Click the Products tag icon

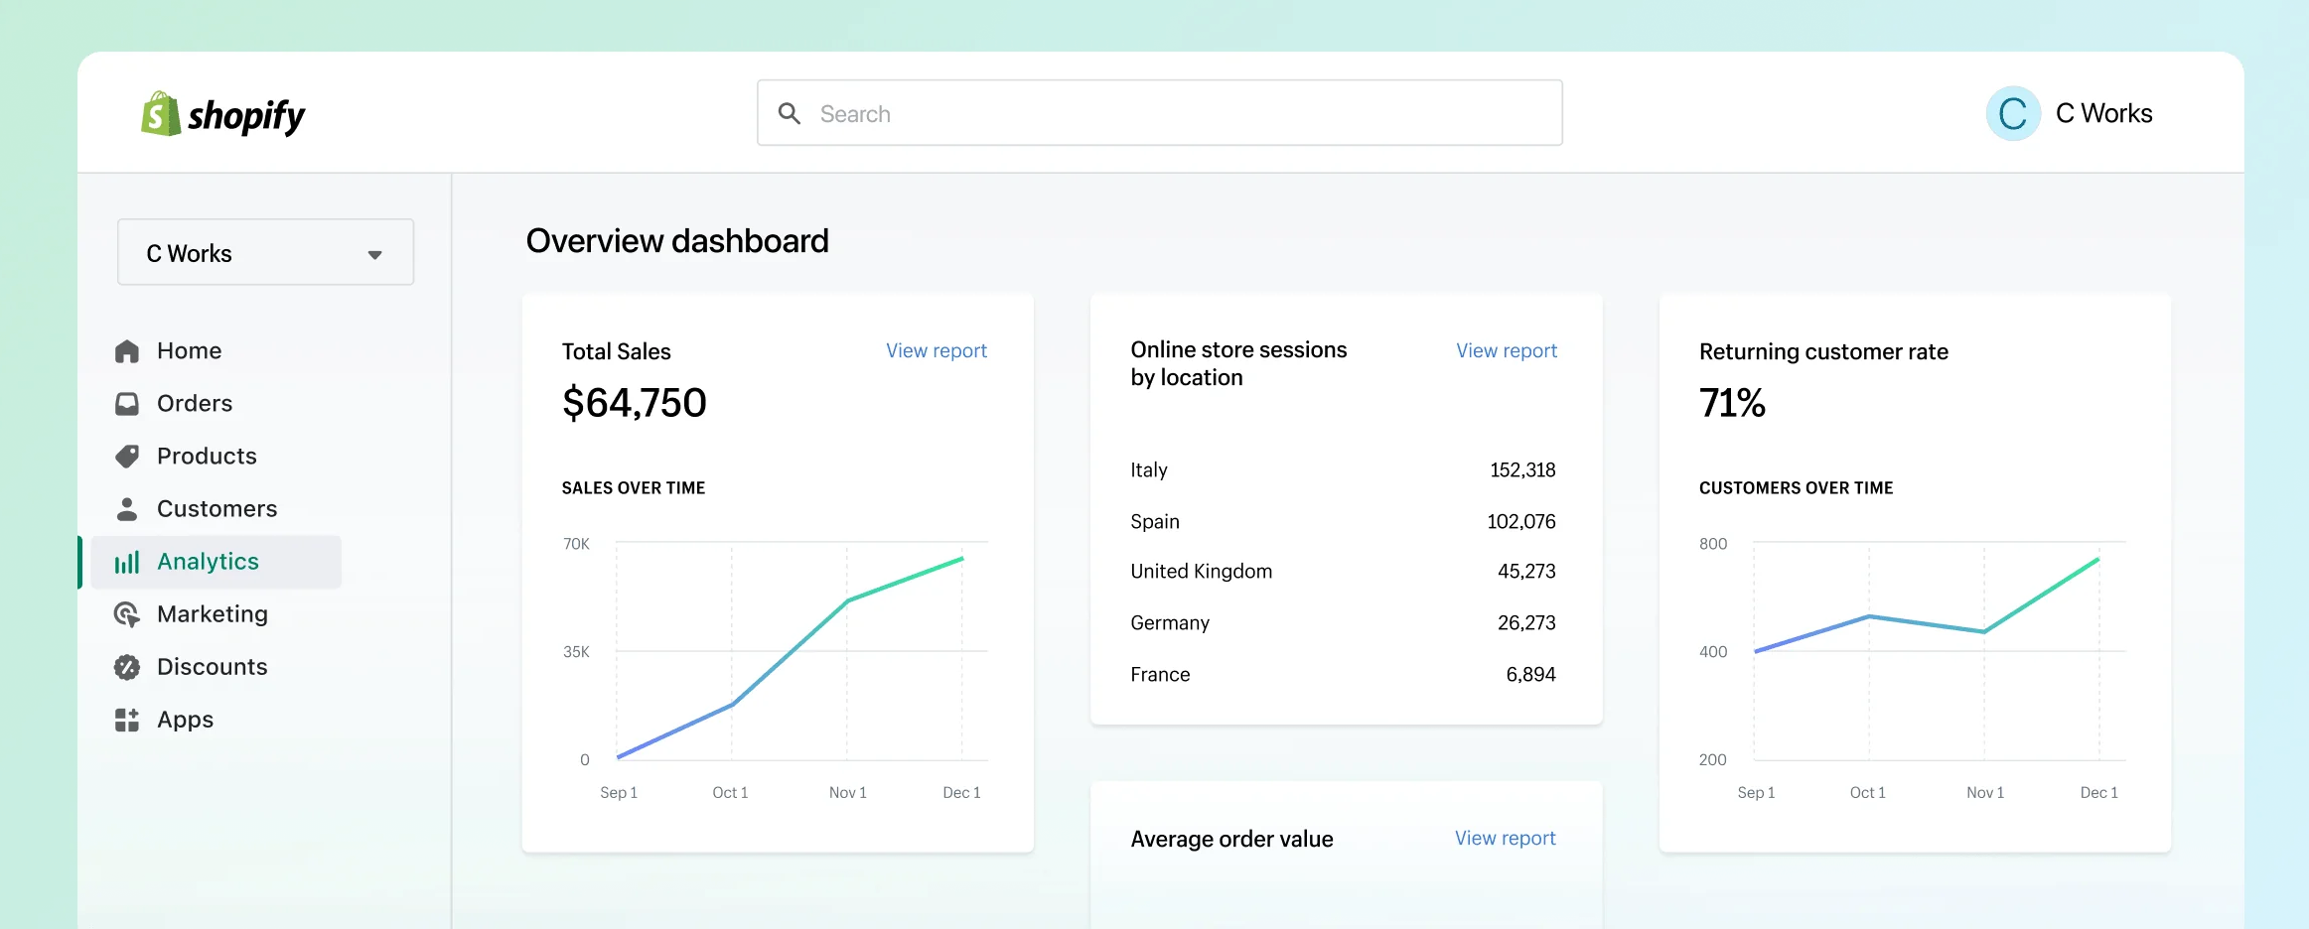(x=127, y=457)
